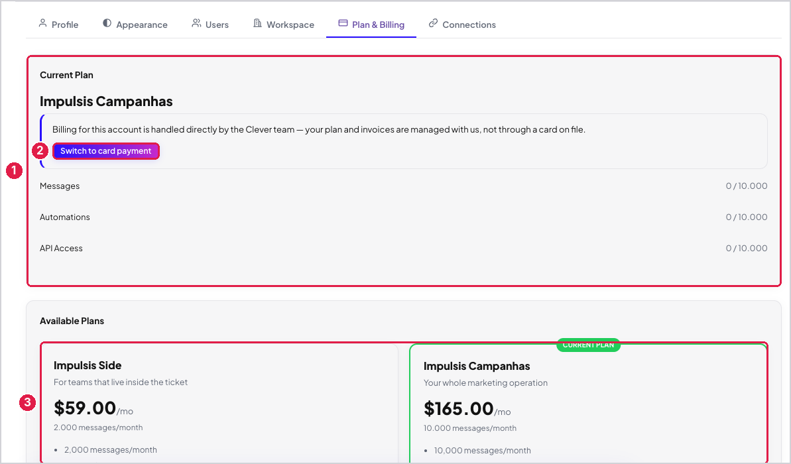Screen dimensions: 791x464
Task: Click annotation marker number 3
Action: pos(27,402)
